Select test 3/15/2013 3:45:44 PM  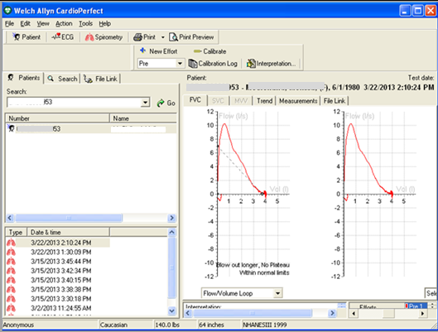(61, 262)
